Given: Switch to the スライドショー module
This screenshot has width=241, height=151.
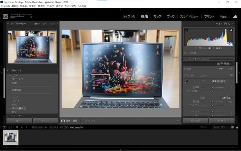Looking at the screenshot, I should pyautogui.click(x=189, y=17).
